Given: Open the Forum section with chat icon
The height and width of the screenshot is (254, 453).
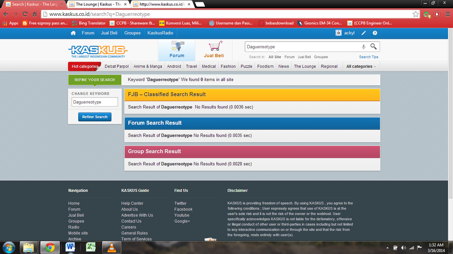Looking at the screenshot, I should (177, 50).
